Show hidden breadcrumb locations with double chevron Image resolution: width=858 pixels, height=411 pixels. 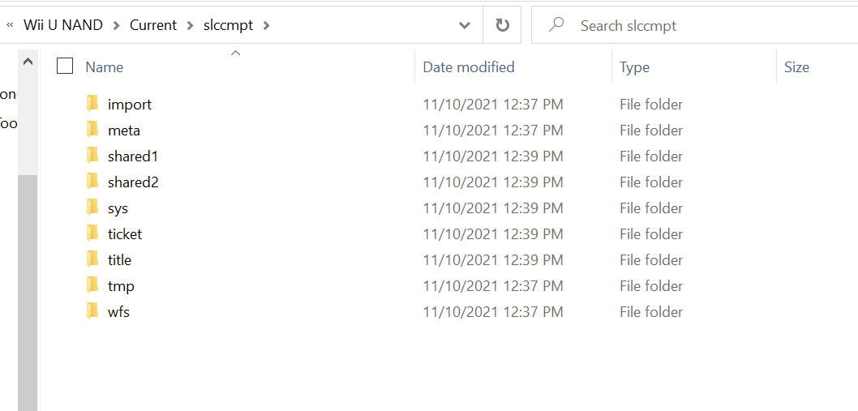point(9,25)
